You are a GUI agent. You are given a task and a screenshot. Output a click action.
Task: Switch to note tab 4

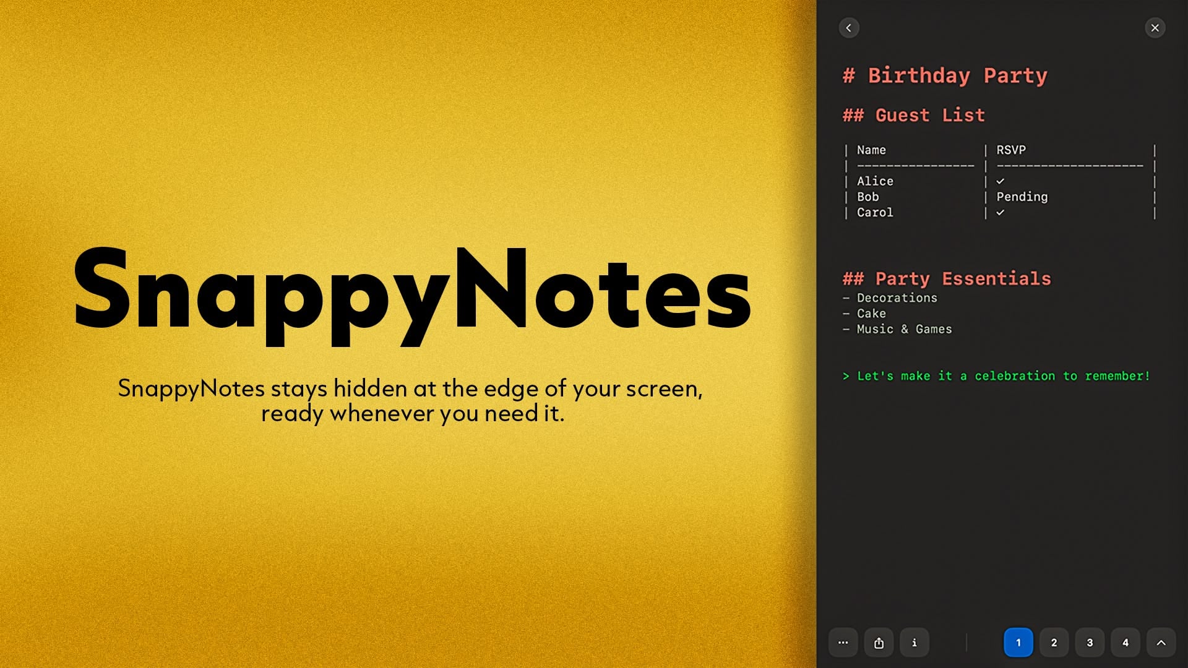(1126, 643)
